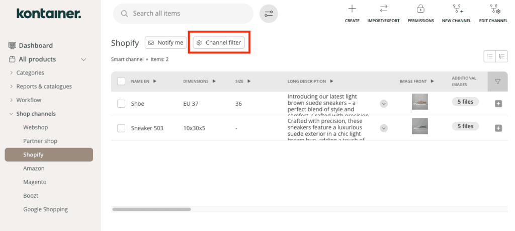Click the New Channel icon
This screenshot has width=515, height=231.
click(457, 9)
